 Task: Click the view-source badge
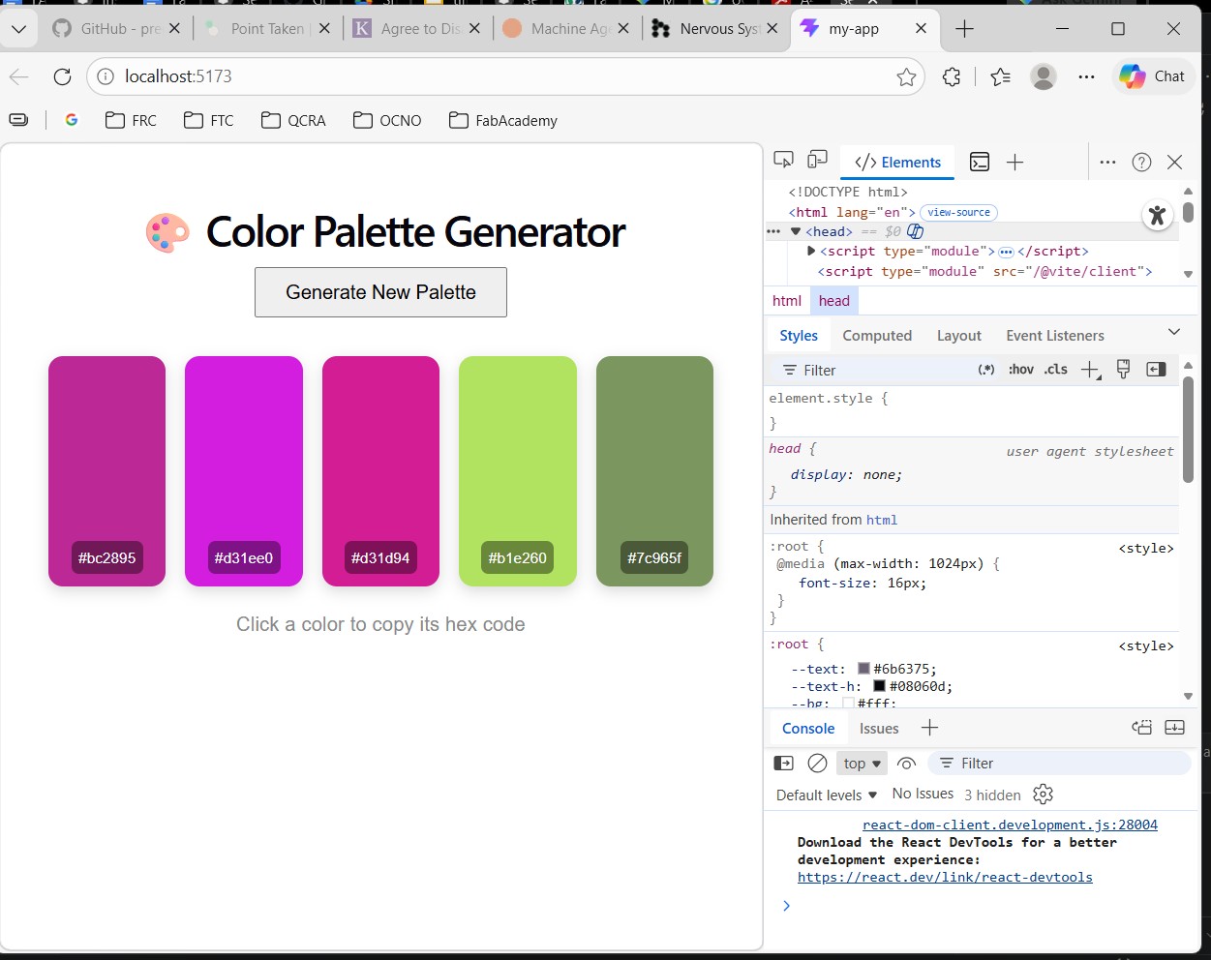click(958, 212)
